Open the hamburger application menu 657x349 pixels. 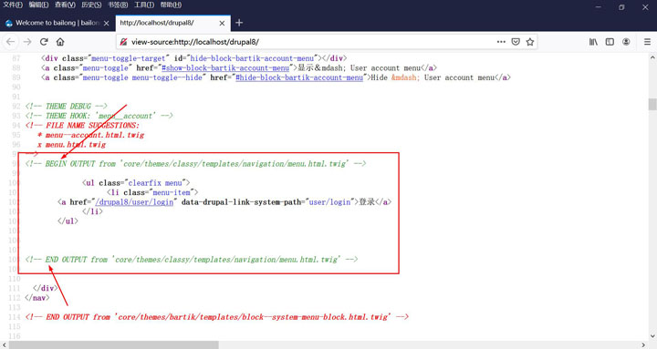647,42
